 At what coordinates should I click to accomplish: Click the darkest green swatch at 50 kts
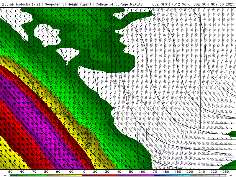[x=13, y=175]
